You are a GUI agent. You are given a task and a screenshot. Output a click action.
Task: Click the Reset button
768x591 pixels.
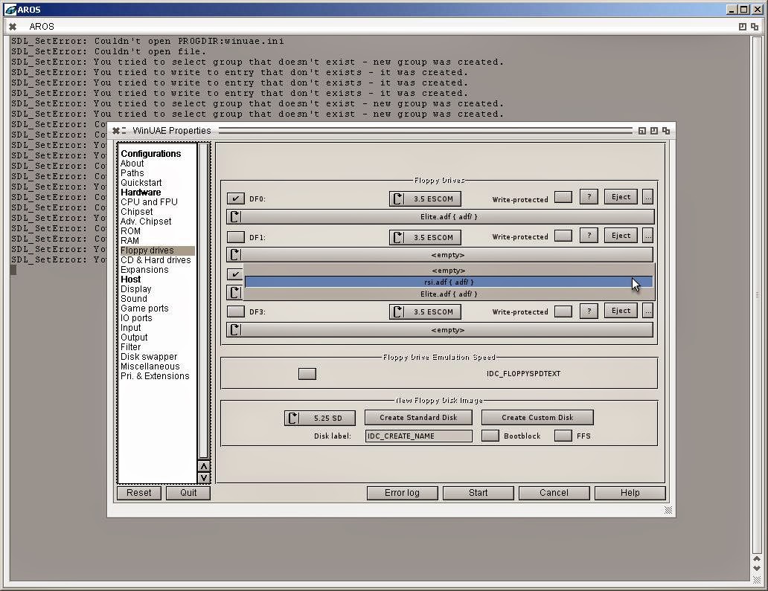[139, 493]
